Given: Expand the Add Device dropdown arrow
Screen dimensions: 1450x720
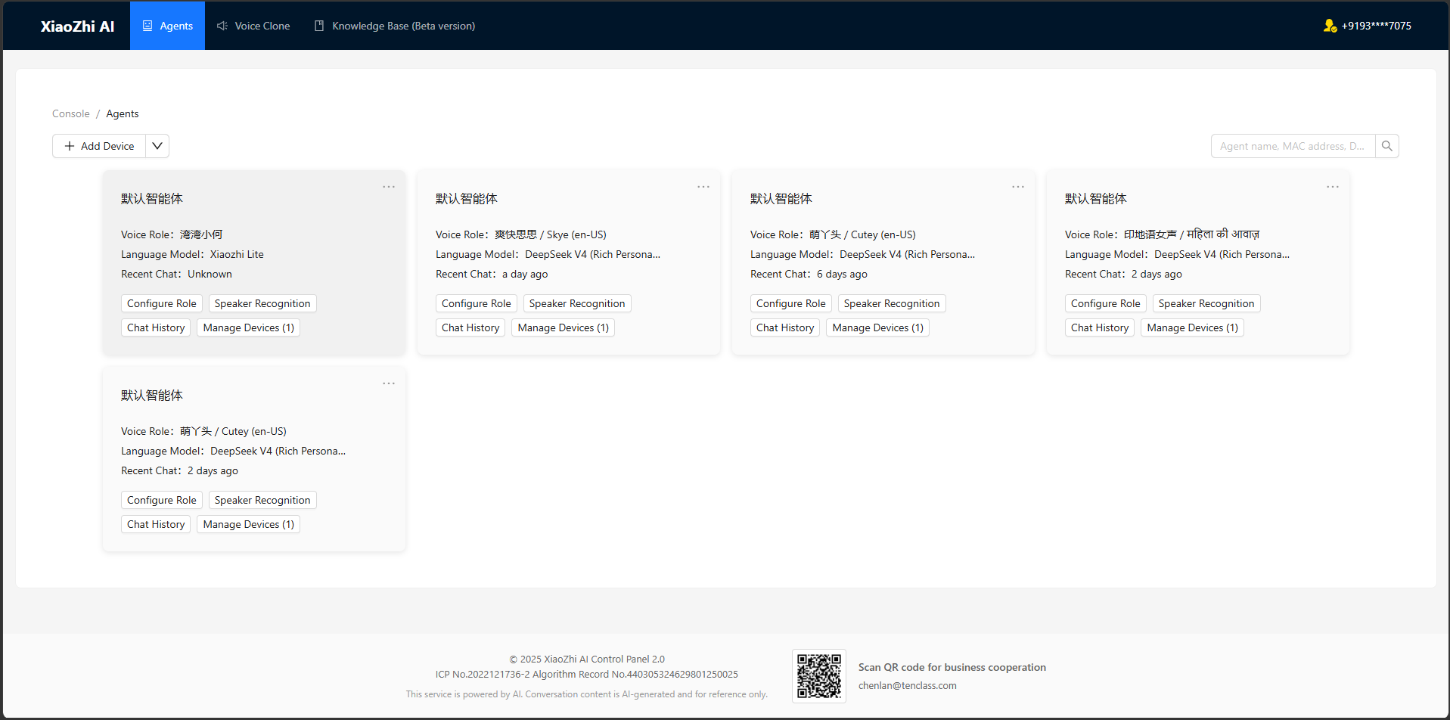Looking at the screenshot, I should coord(157,146).
